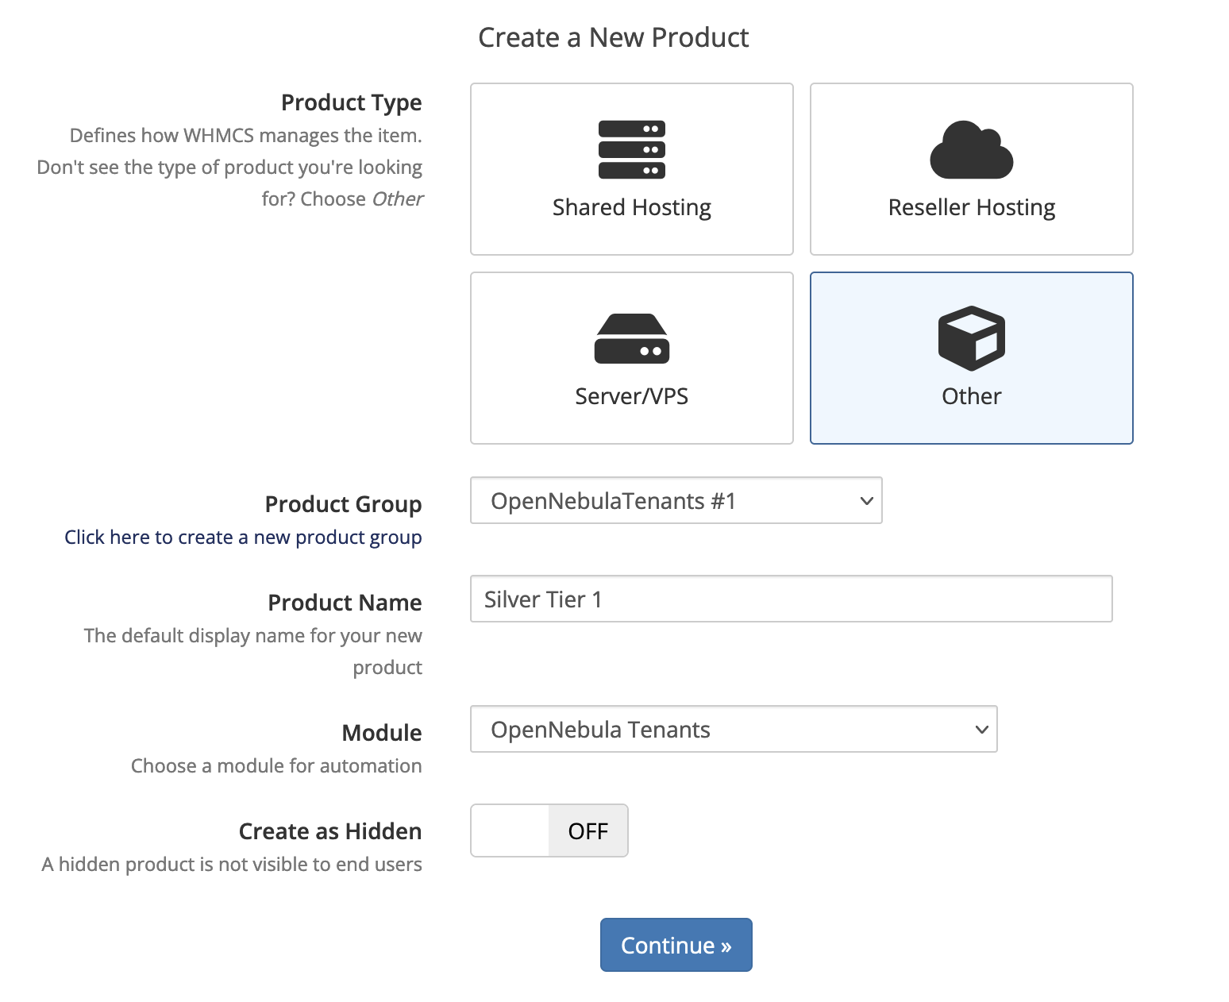This screenshot has height=1002, width=1229.
Task: Click the Server/VPS drive icon
Action: click(631, 338)
